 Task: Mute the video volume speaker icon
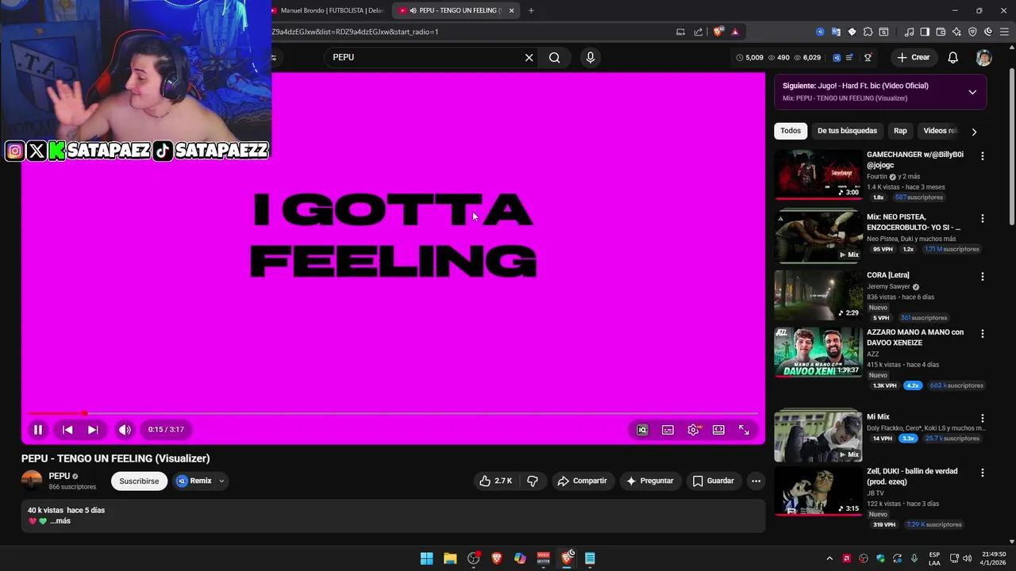125,430
